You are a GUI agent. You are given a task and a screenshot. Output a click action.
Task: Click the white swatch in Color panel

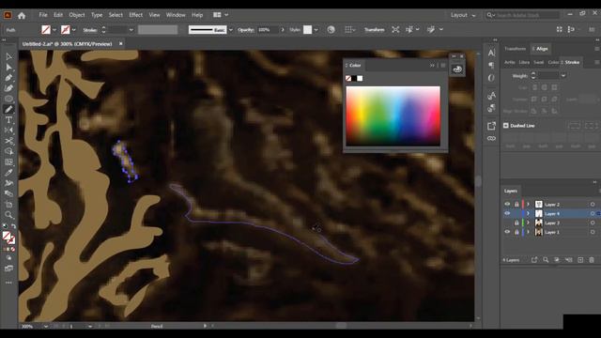(360, 78)
